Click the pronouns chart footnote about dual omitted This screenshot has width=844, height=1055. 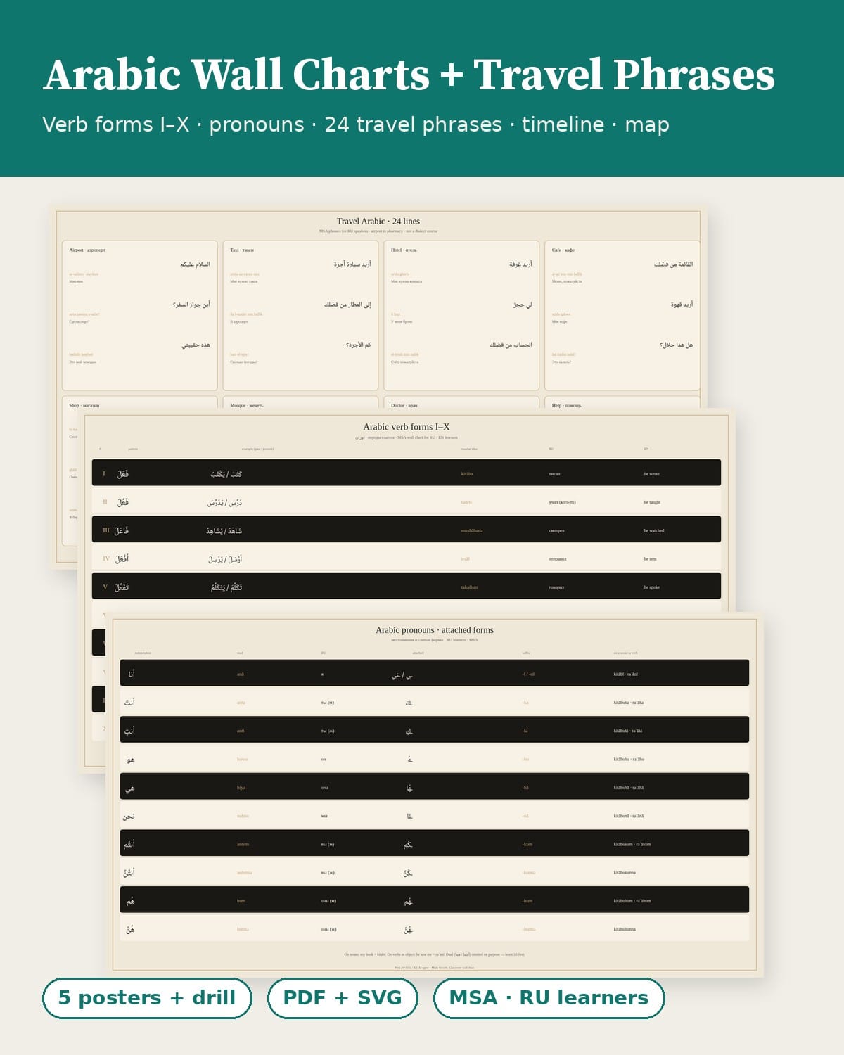click(x=434, y=954)
